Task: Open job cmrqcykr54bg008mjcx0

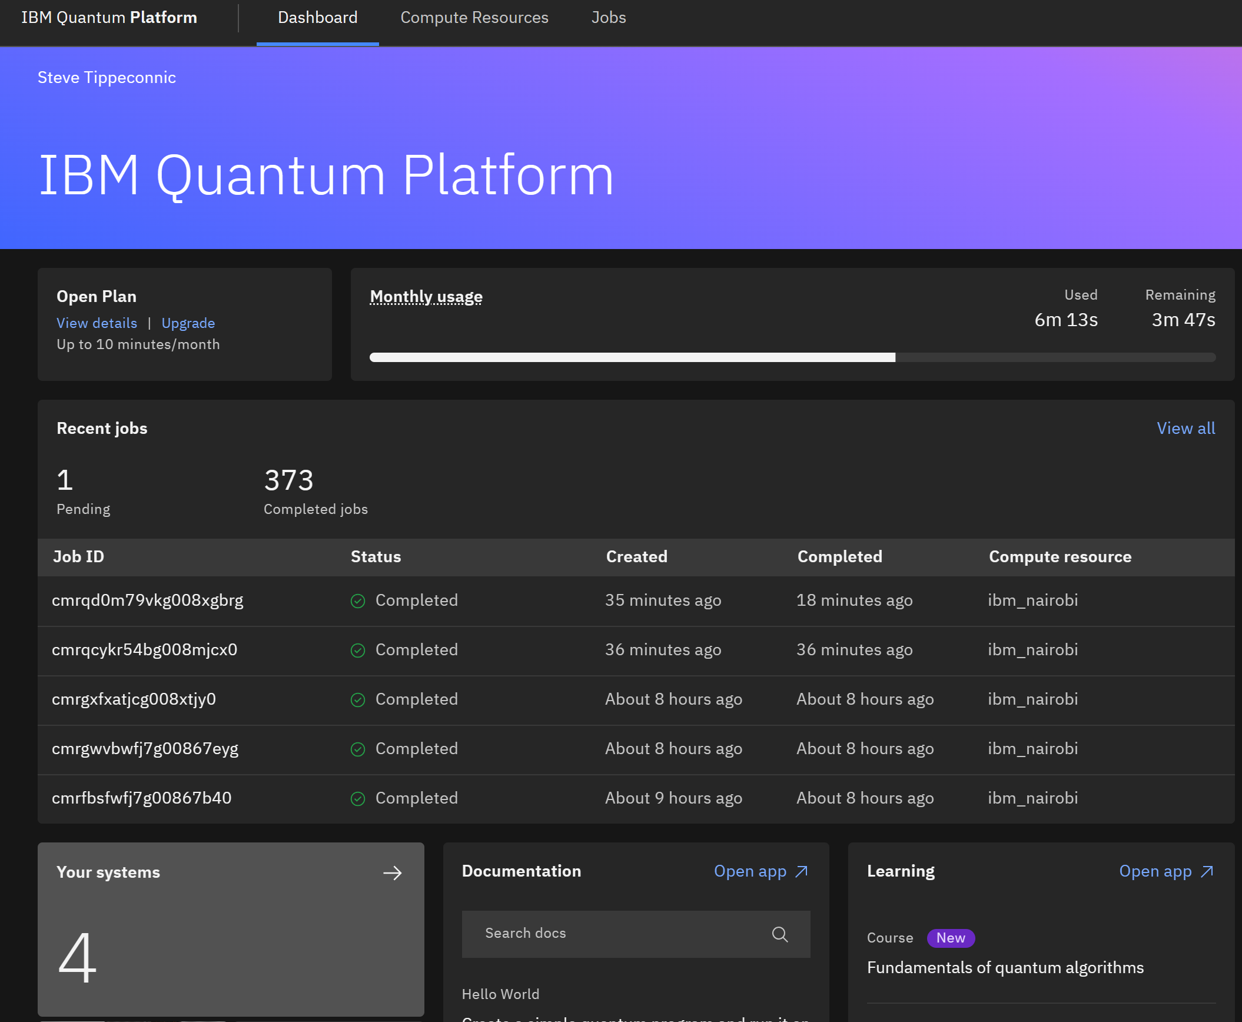Action: (x=144, y=649)
